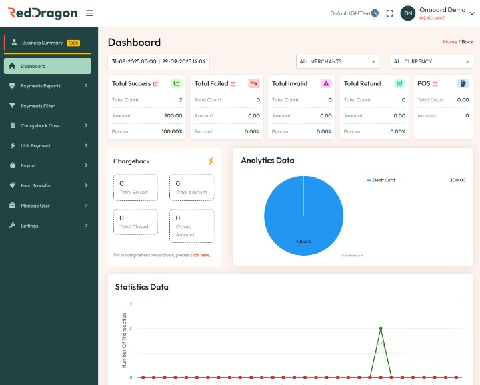Click the Chargeback lightning bolt icon
Viewport: 480px width, 385px height.
click(x=211, y=161)
